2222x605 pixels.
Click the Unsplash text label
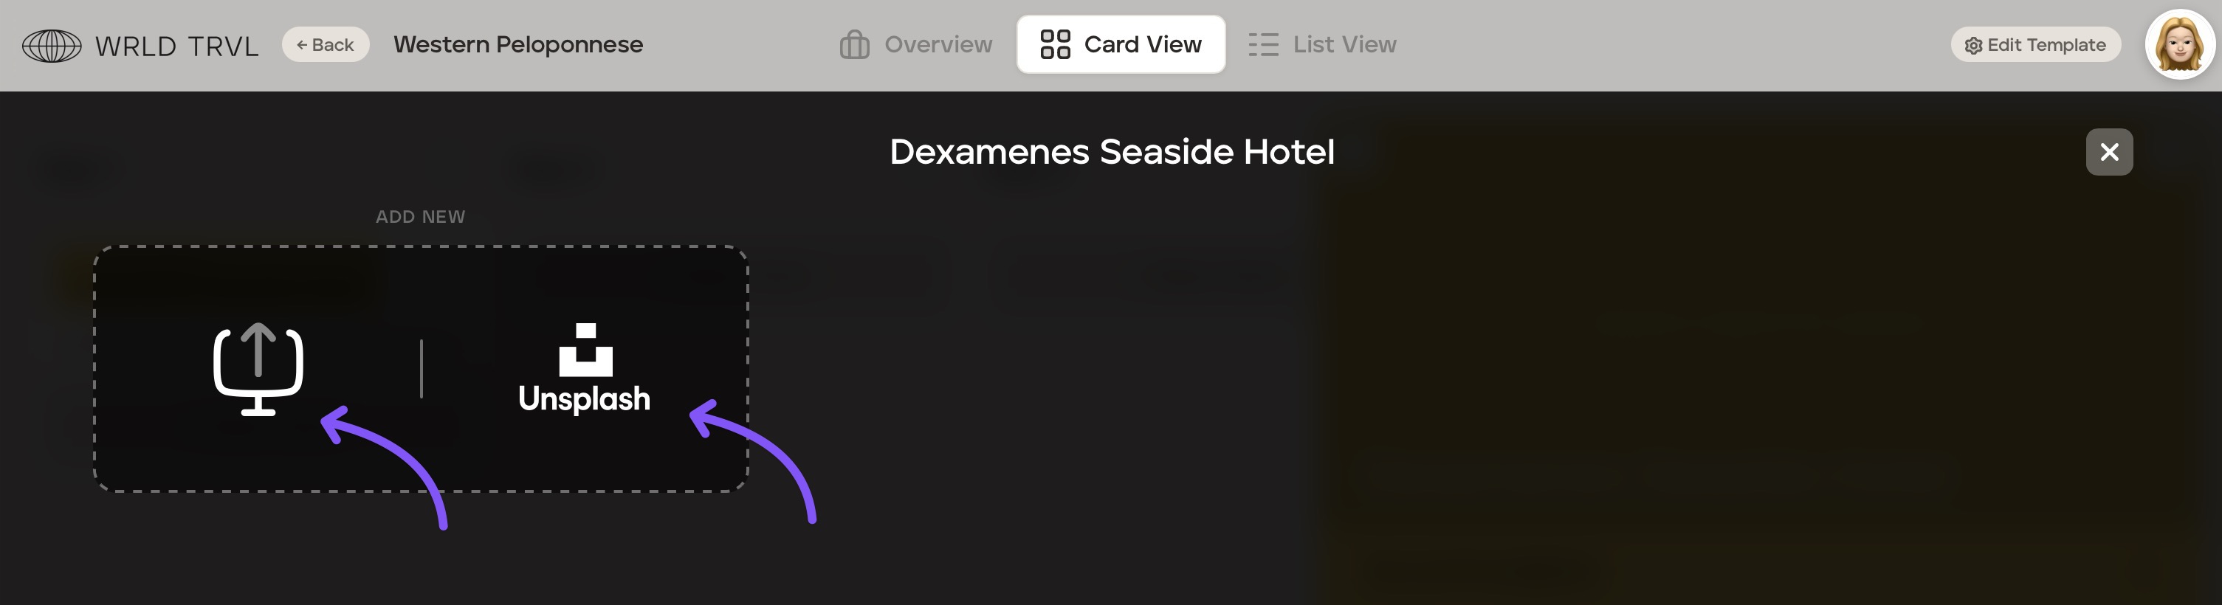point(584,399)
